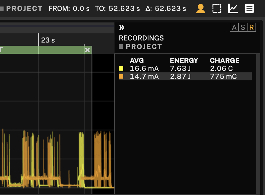The image size is (265, 195).
Task: Close the green selection bar with X
Action: pyautogui.click(x=87, y=50)
